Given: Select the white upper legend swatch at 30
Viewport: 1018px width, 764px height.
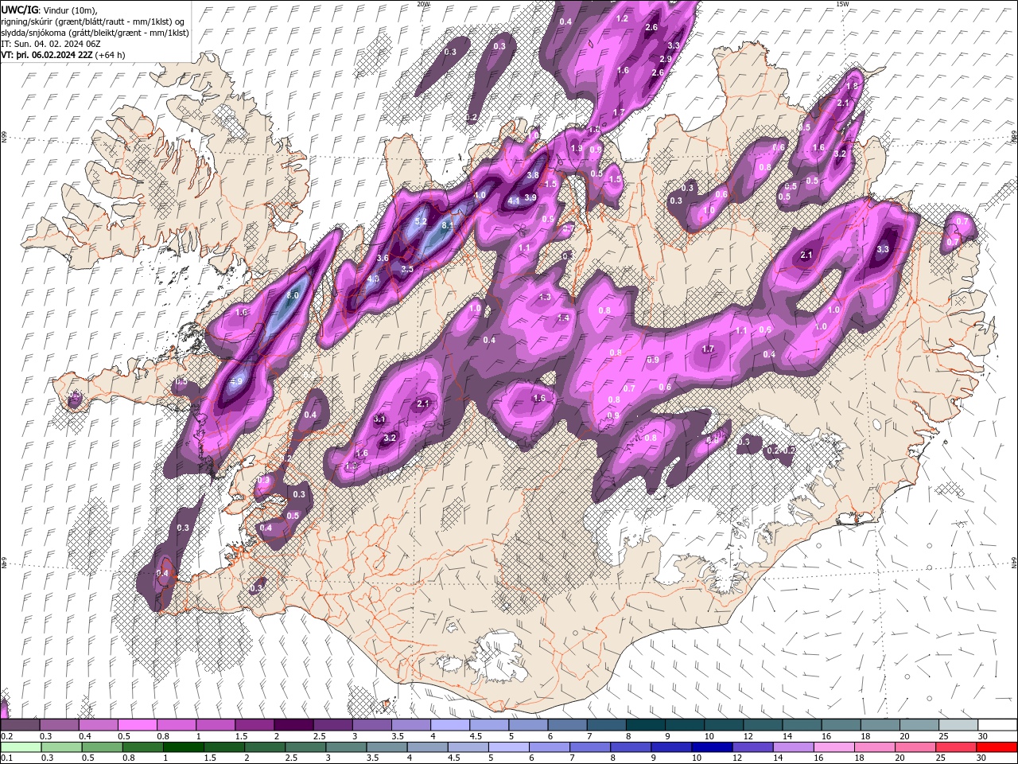Looking at the screenshot, I should 997,725.
